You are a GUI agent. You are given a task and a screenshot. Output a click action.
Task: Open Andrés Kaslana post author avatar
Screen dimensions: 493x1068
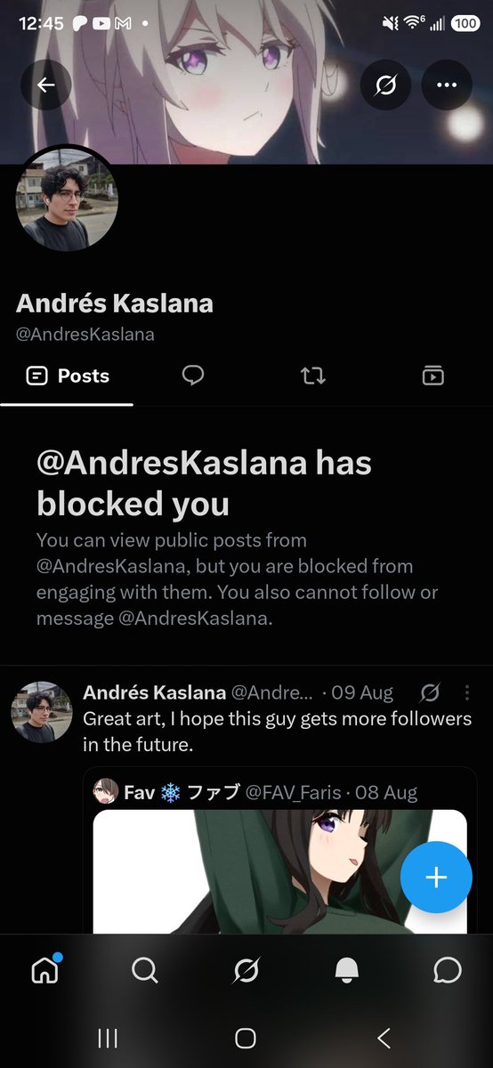pos(42,712)
